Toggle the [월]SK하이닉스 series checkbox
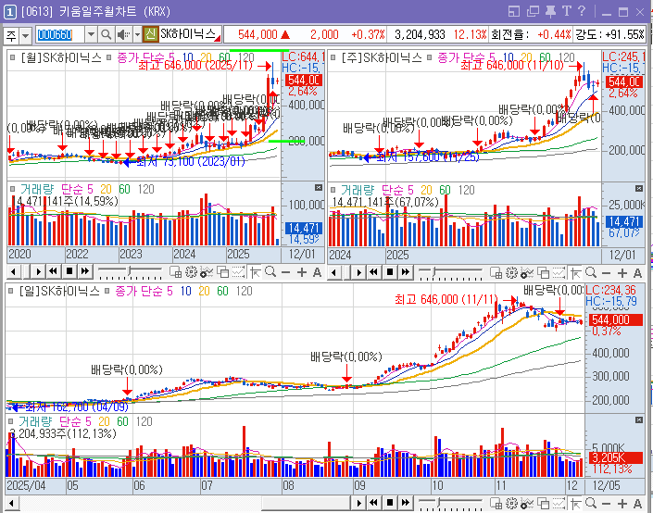Image resolution: width=653 pixels, height=513 pixels. point(12,57)
